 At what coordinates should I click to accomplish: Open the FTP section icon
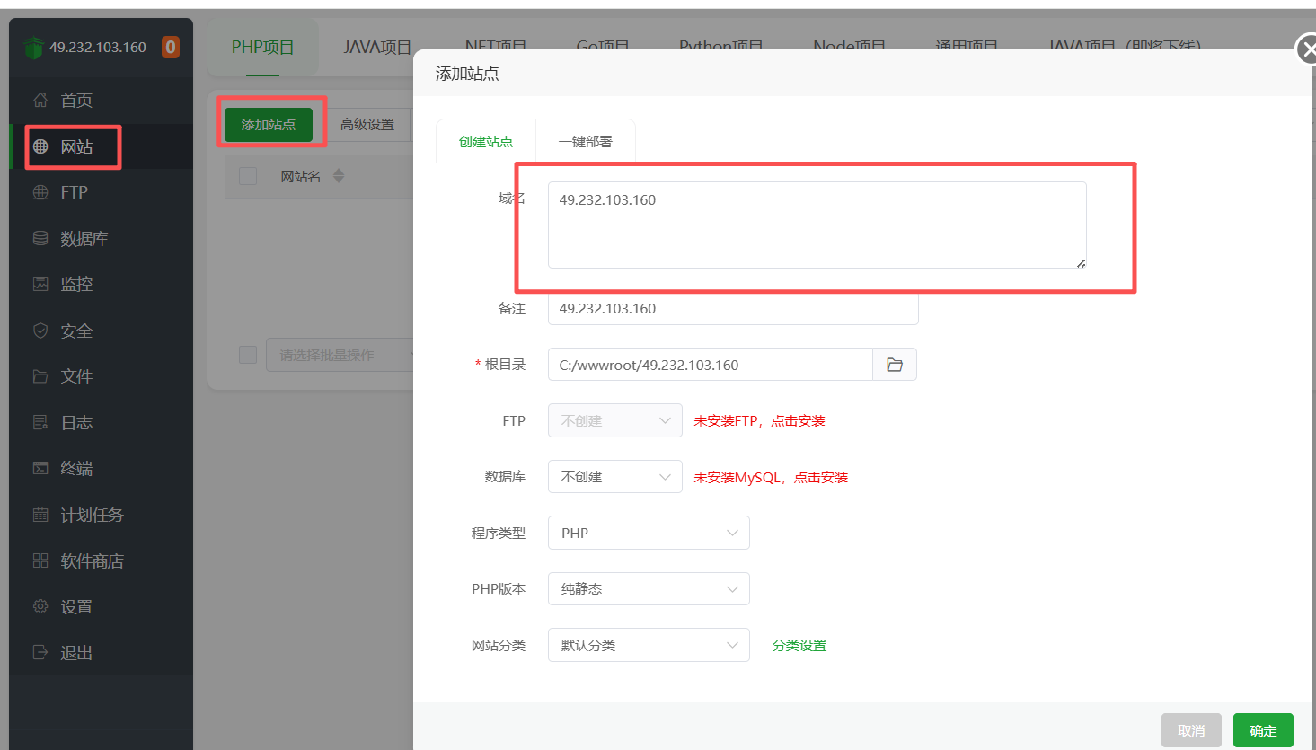point(40,192)
